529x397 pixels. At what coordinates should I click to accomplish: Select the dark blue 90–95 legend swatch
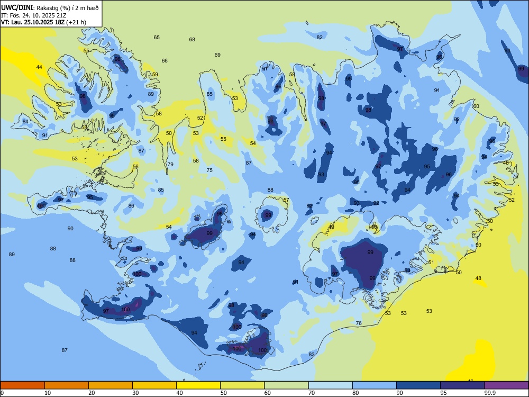click(x=418, y=385)
